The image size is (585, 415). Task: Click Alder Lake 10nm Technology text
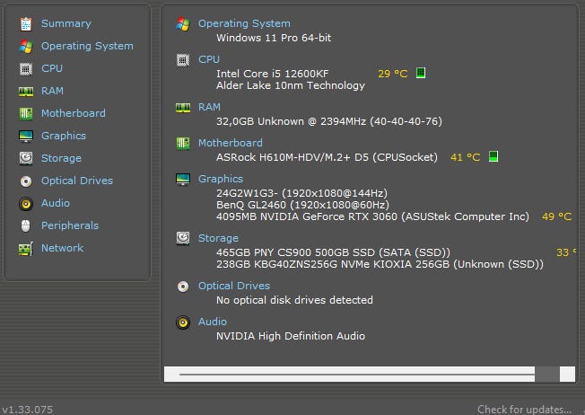point(291,85)
